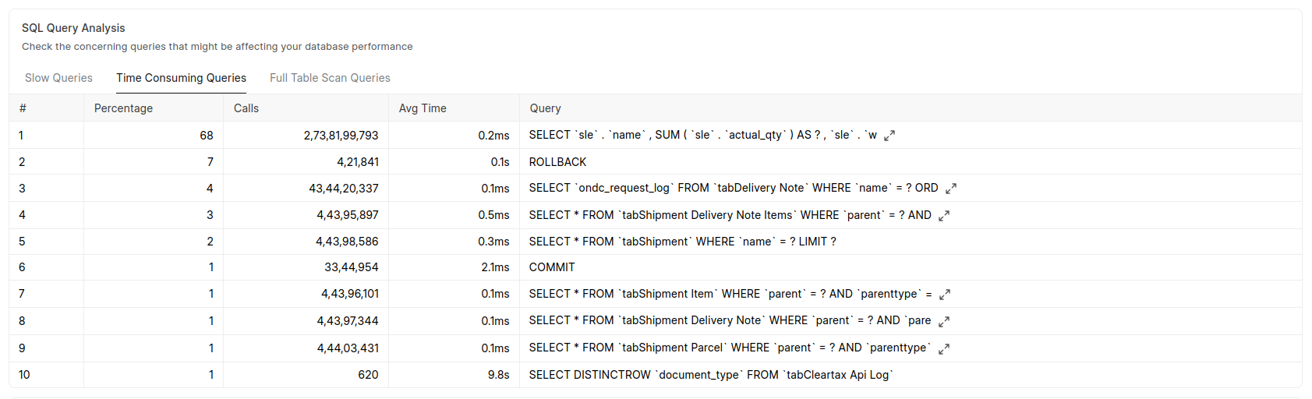Expand the truncated SUM actual_qty query
The width and height of the screenshot is (1312, 399).
[889, 136]
